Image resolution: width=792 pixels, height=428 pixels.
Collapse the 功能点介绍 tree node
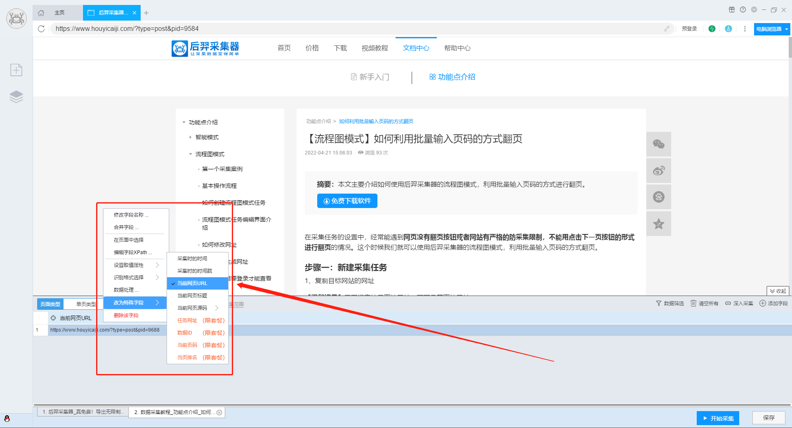click(184, 122)
